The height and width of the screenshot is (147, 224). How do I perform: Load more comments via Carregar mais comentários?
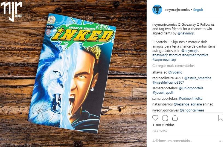click(173, 66)
